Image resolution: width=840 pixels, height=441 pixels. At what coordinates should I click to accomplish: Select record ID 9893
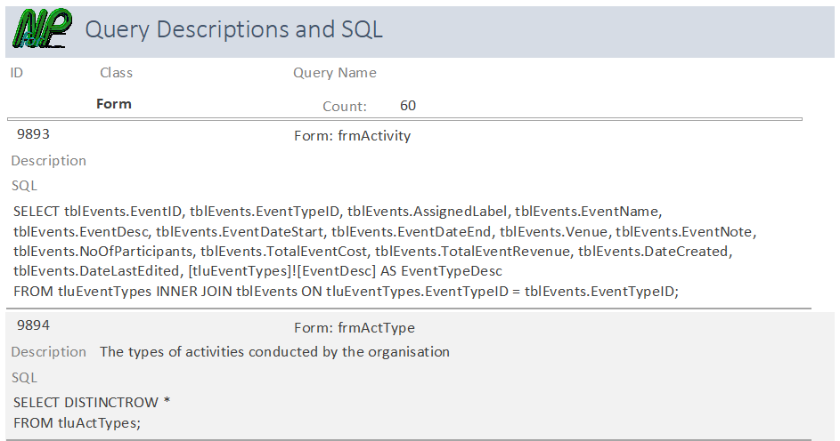pyautogui.click(x=34, y=135)
